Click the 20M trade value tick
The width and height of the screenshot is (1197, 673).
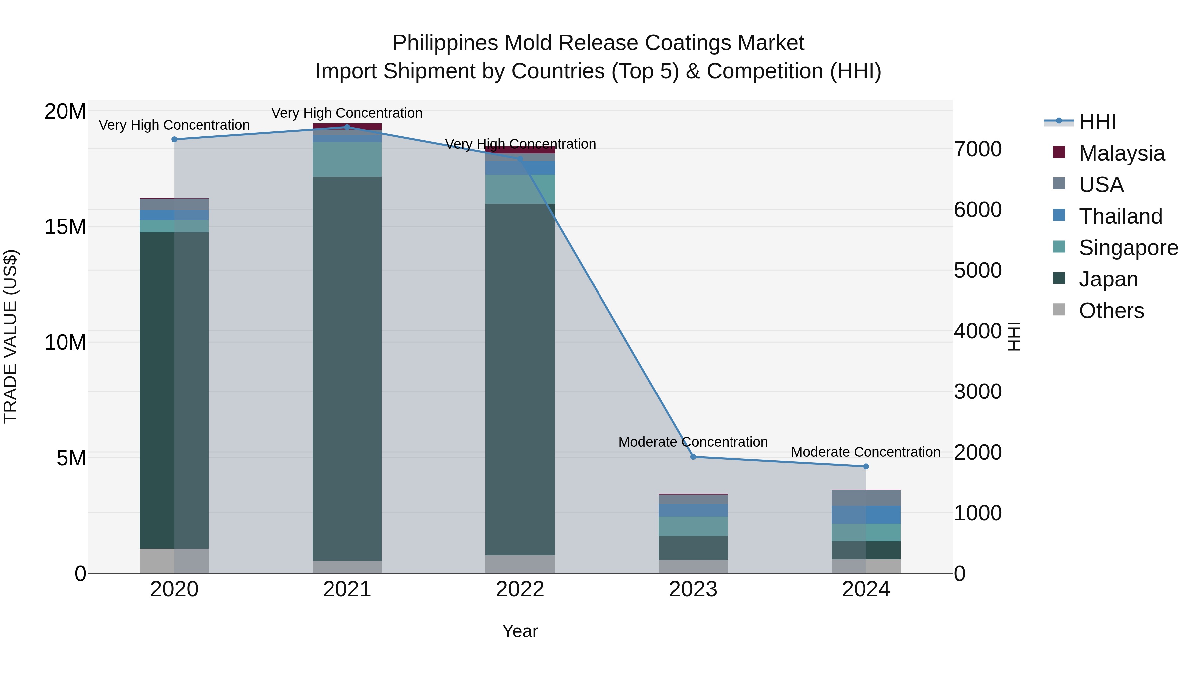tap(65, 111)
